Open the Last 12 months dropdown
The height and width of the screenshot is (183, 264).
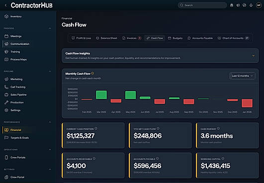click(242, 76)
